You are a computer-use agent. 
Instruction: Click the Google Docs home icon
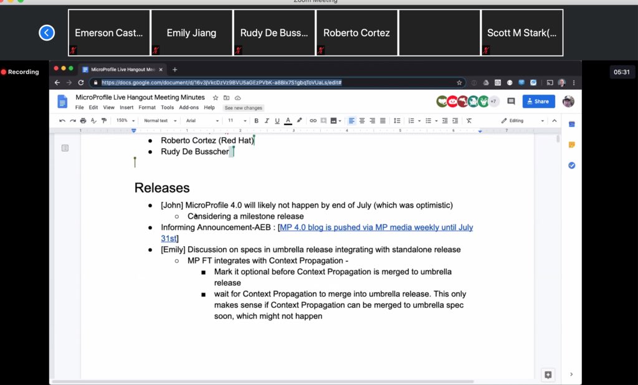click(62, 102)
